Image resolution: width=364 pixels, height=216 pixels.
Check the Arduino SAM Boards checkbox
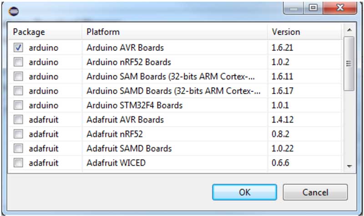coord(19,76)
